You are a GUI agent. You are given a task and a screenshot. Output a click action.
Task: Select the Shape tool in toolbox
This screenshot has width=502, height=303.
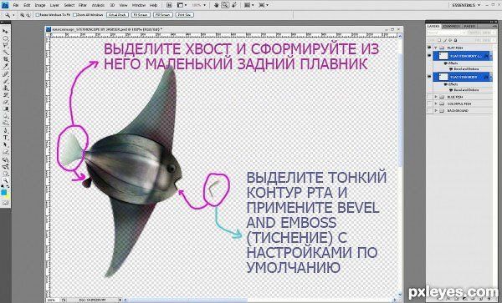6,151
